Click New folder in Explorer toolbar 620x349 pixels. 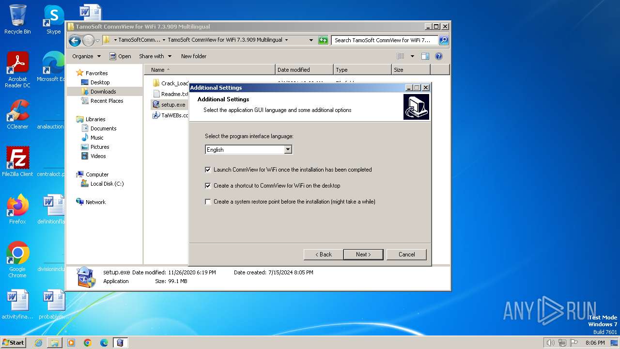point(194,56)
